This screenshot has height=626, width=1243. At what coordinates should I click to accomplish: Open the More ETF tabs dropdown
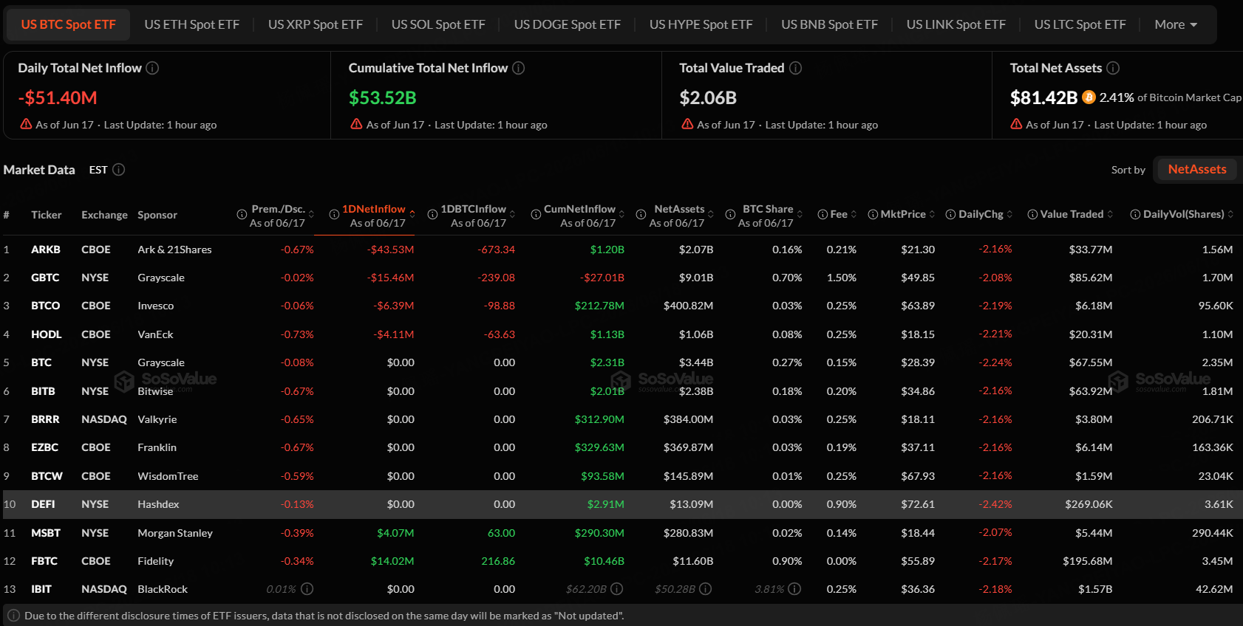pos(1176,24)
